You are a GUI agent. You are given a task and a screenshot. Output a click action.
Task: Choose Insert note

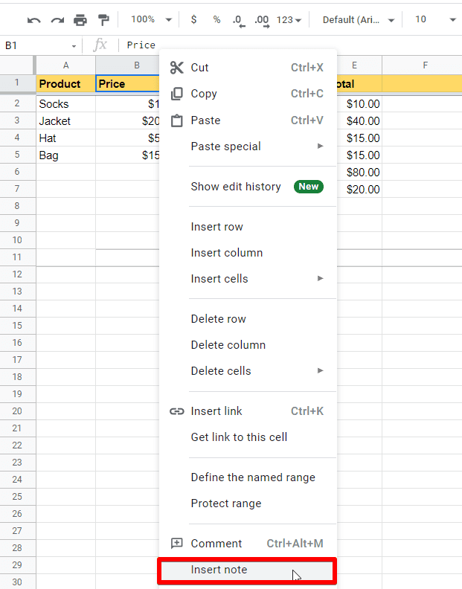point(247,570)
